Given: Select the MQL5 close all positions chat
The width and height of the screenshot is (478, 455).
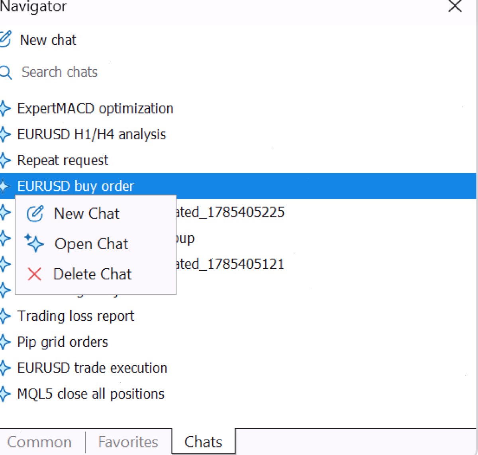Looking at the screenshot, I should (x=238, y=394).
